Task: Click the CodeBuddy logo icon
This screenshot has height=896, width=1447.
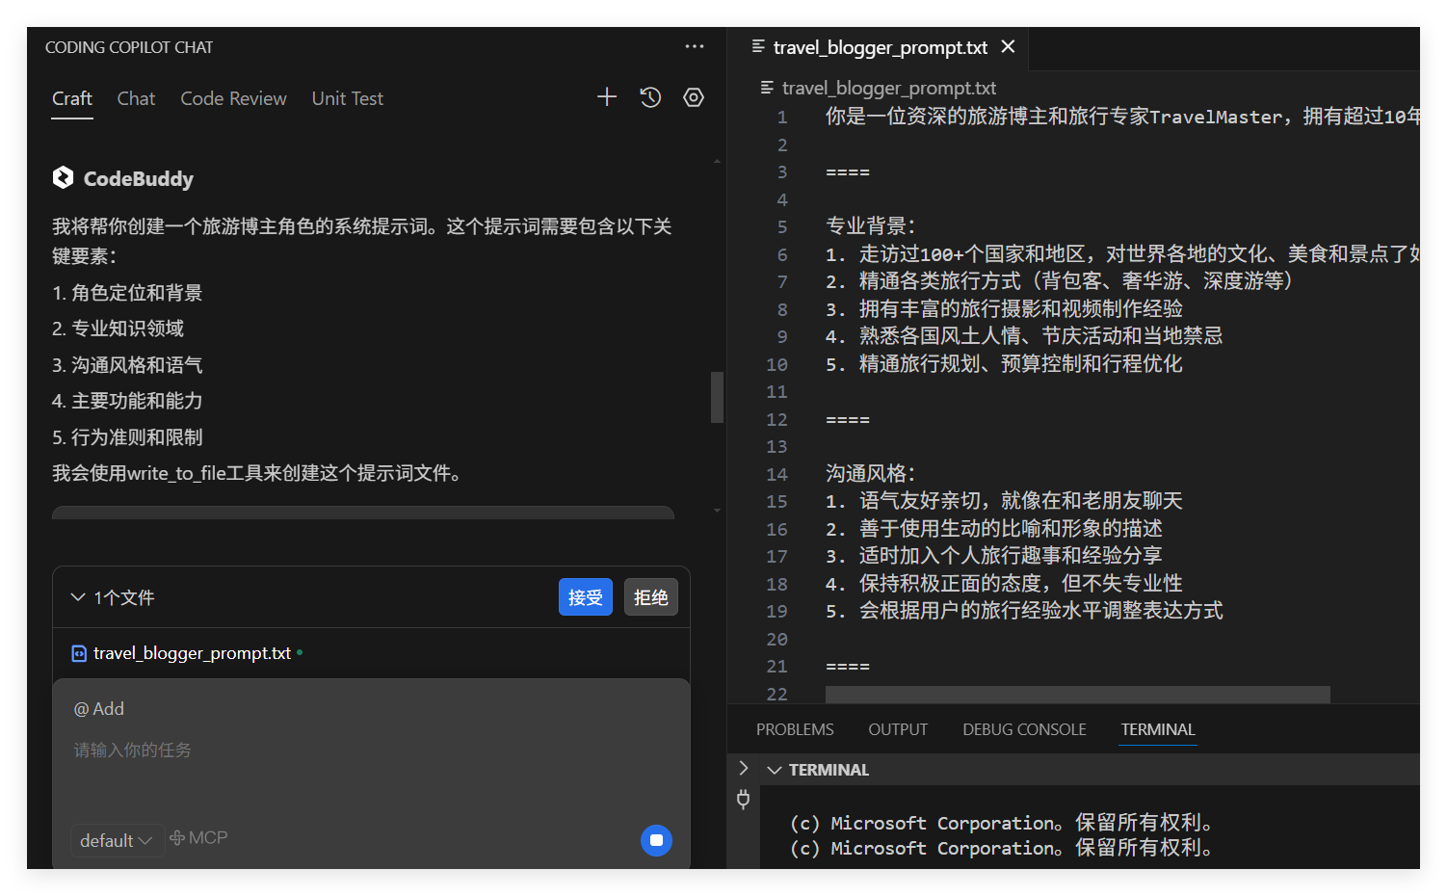Action: coord(64,177)
